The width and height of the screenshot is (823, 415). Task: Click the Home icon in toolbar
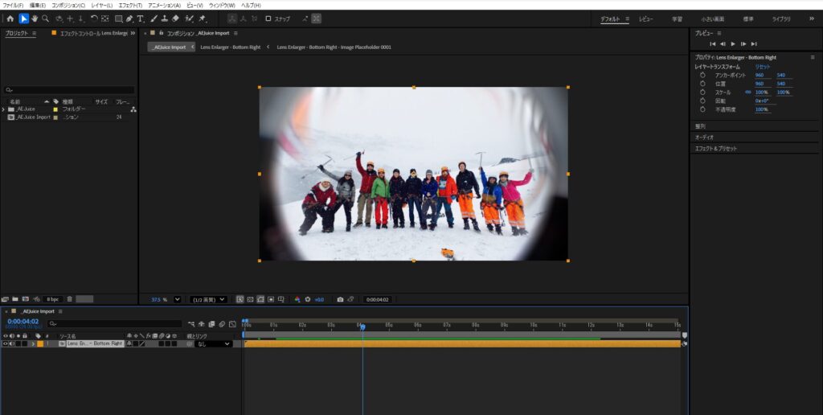point(10,18)
